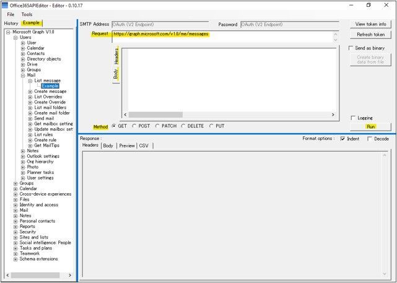Viewport: 397px width, 283px height.
Task: Collapse the expanded Users node
Action: click(15, 37)
